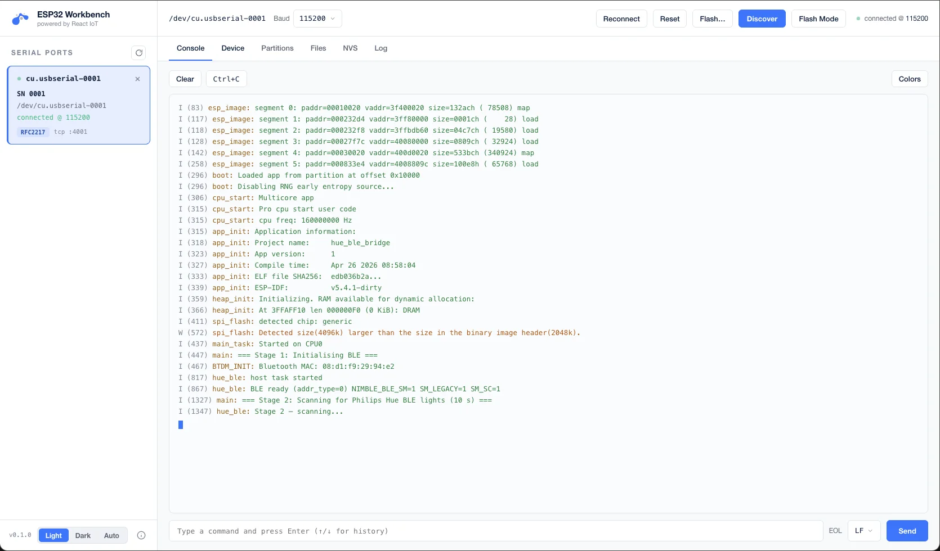Open the EOL LF dropdown
The width and height of the screenshot is (940, 551).
[863, 531]
